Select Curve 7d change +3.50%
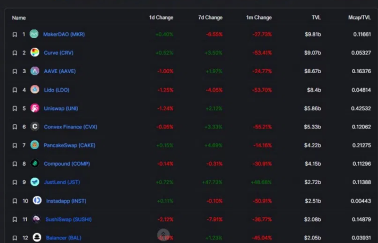The image size is (378, 243). pos(213,53)
